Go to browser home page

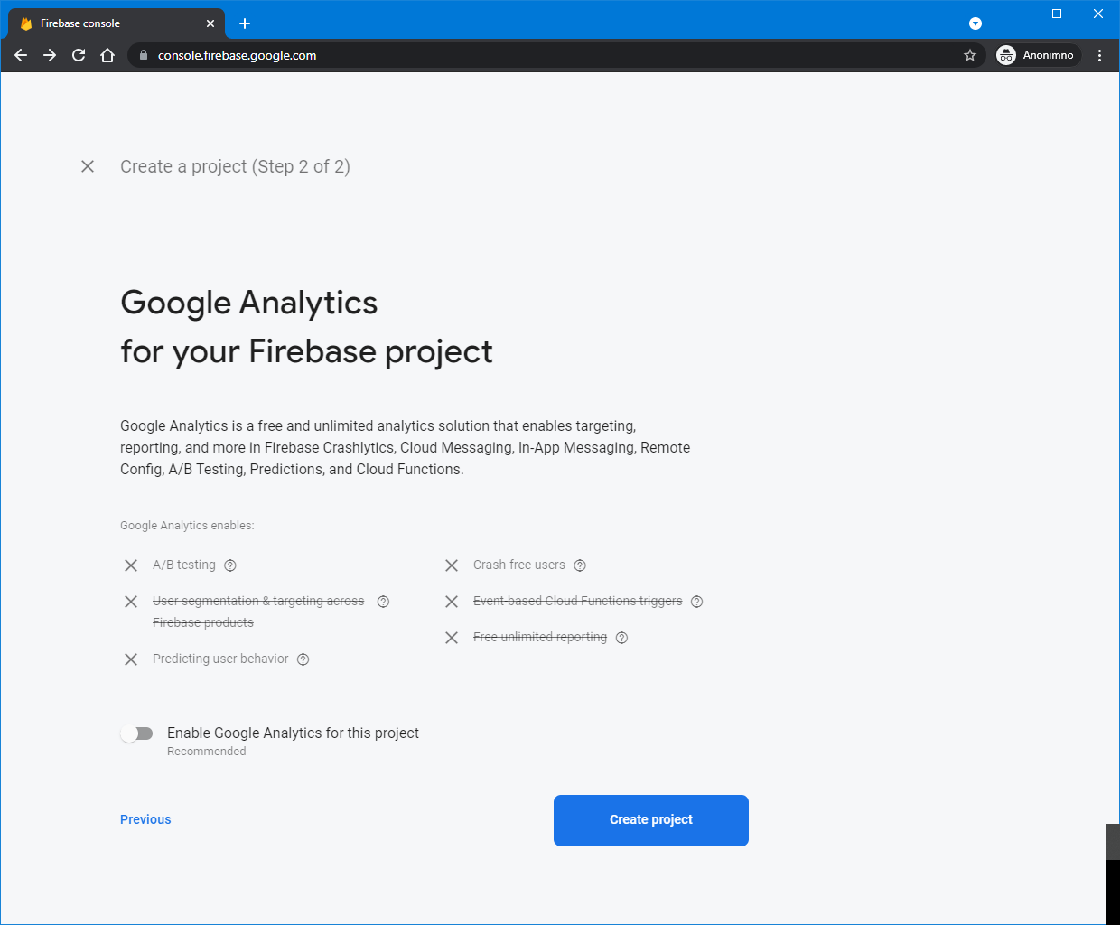click(107, 55)
